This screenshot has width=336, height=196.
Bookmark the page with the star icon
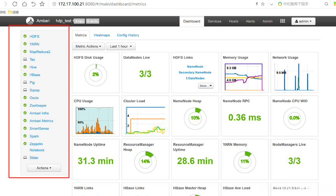(x=42, y=4)
